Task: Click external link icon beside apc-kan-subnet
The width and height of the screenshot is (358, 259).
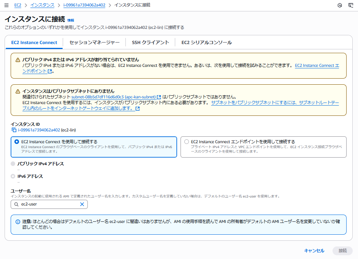Action: (x=159, y=97)
